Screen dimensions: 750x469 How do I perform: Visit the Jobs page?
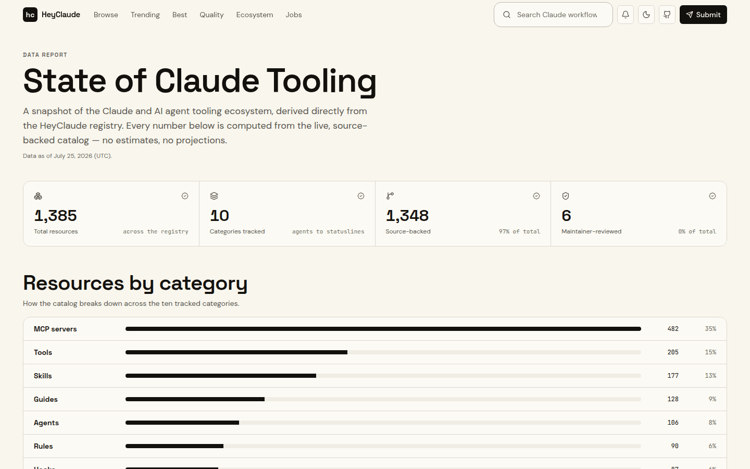point(294,15)
